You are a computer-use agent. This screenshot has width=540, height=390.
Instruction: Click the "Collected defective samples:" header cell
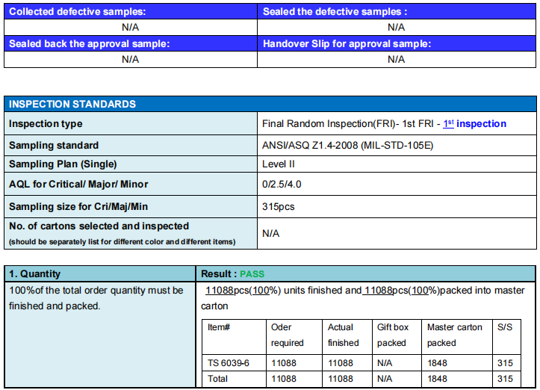coord(78,12)
